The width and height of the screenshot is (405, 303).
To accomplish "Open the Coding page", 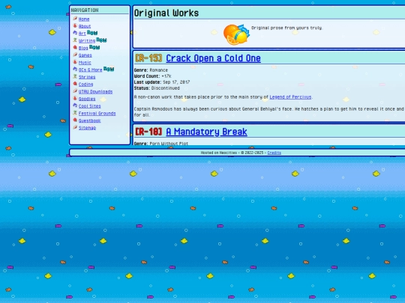I will pos(85,85).
